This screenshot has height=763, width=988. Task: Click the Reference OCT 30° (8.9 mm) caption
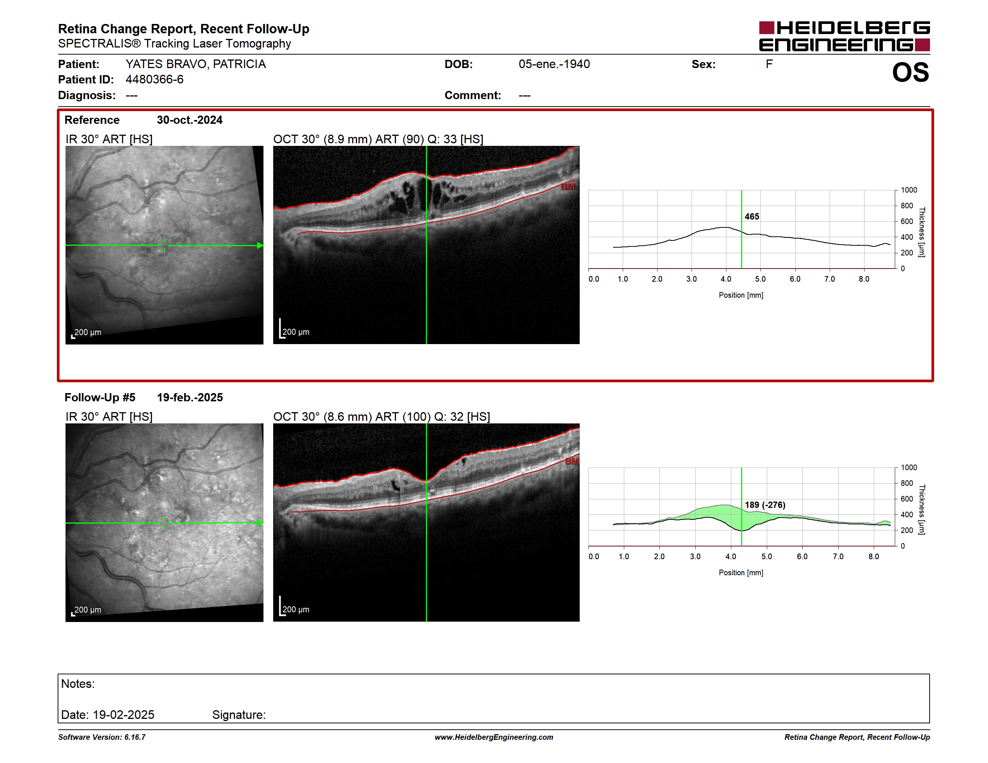[x=378, y=139]
